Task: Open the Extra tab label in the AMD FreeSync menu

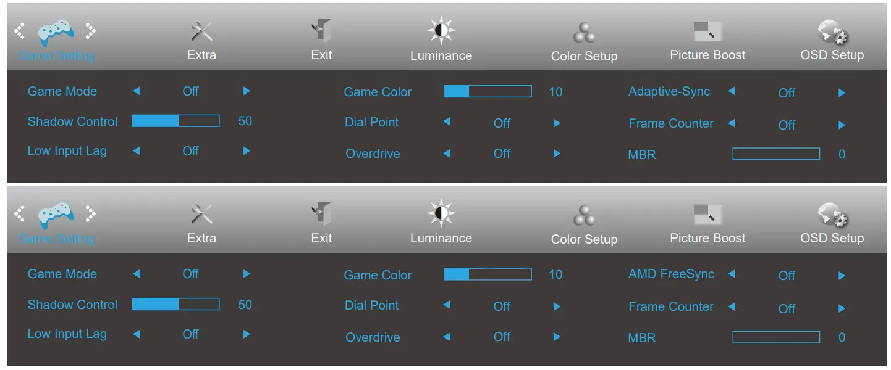Action: pyautogui.click(x=201, y=238)
